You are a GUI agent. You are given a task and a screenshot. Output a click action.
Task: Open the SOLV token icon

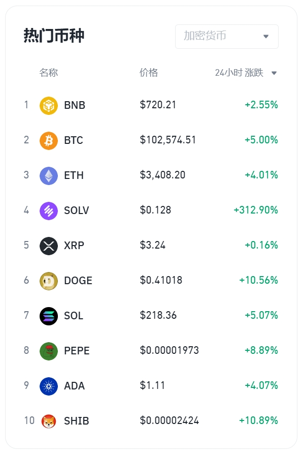pos(48,211)
